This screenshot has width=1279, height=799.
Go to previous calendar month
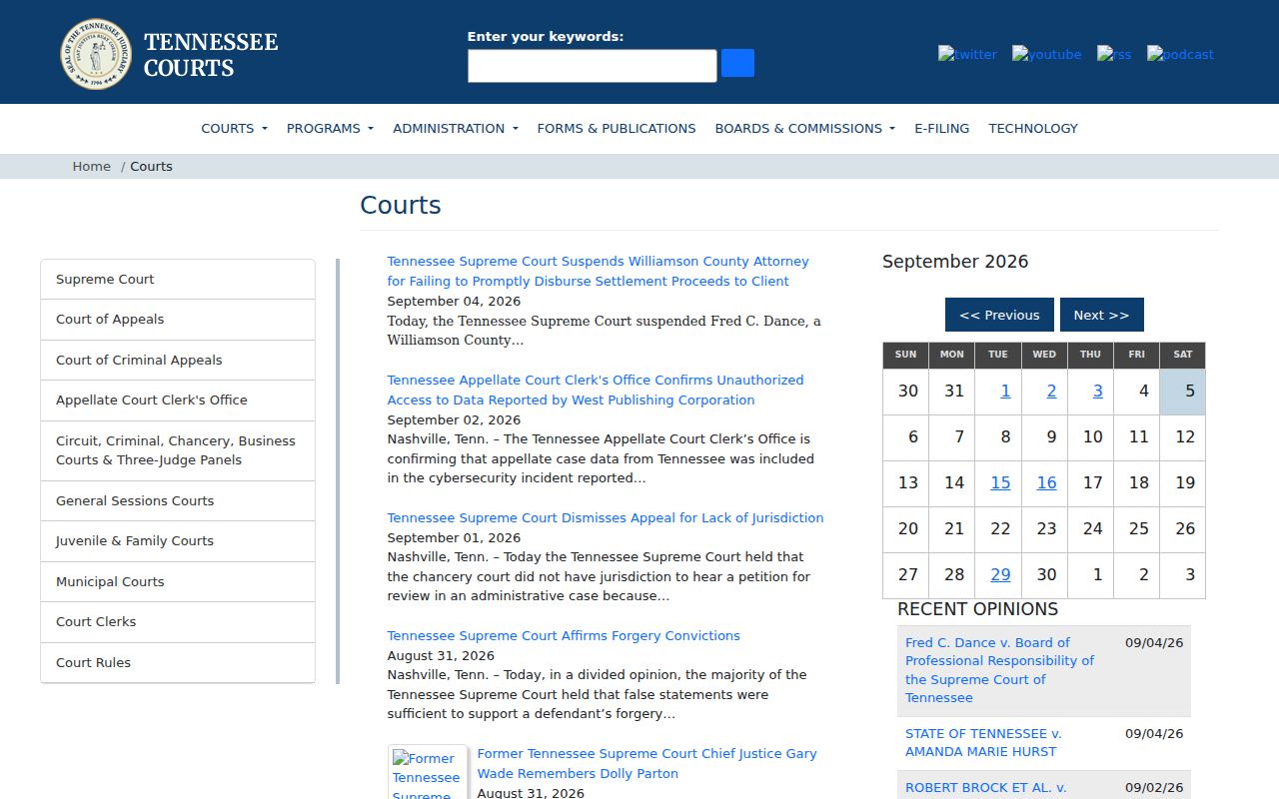(999, 315)
